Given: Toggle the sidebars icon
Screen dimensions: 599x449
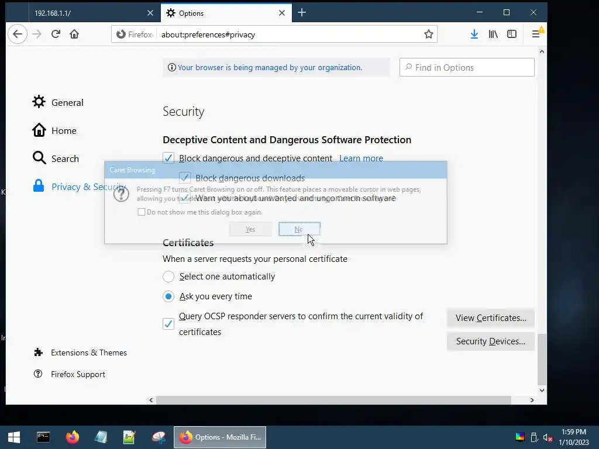Looking at the screenshot, I should pyautogui.click(x=512, y=34).
